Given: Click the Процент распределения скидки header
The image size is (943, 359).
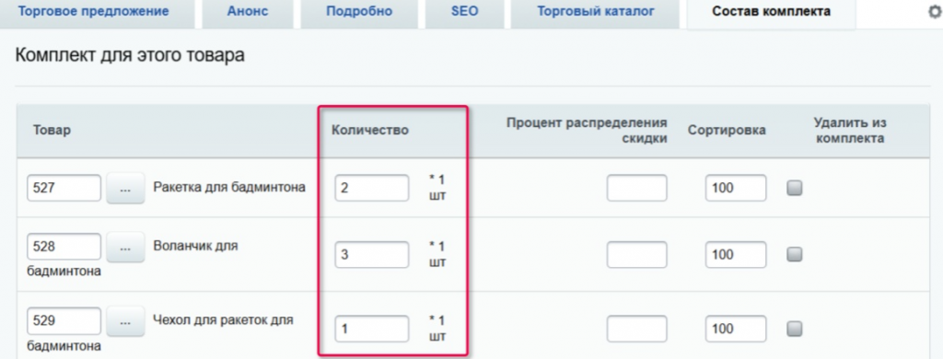Looking at the screenshot, I should click(587, 131).
